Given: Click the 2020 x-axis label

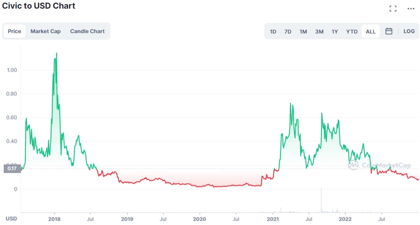Looking at the screenshot, I should (199, 219).
